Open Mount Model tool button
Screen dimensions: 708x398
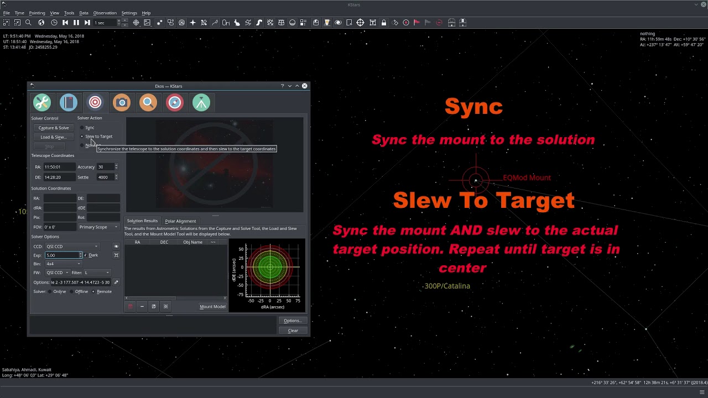212,306
